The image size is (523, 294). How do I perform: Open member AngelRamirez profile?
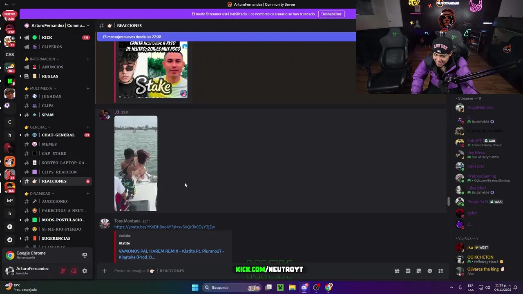pyautogui.click(x=481, y=108)
